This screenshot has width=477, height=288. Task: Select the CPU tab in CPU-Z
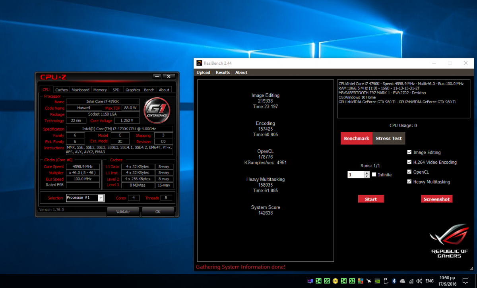[46, 89]
